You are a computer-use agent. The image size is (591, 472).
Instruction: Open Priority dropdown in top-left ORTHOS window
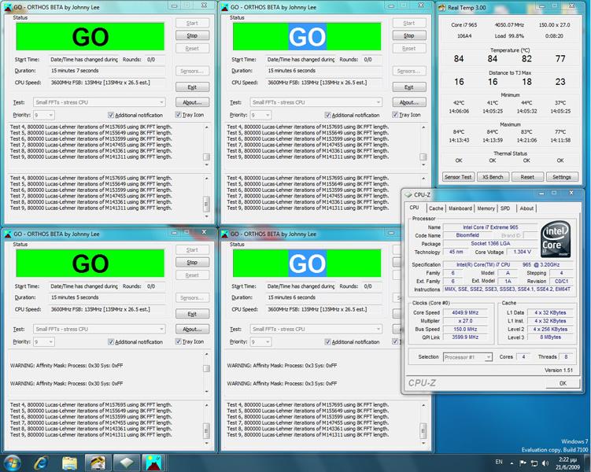pos(44,115)
